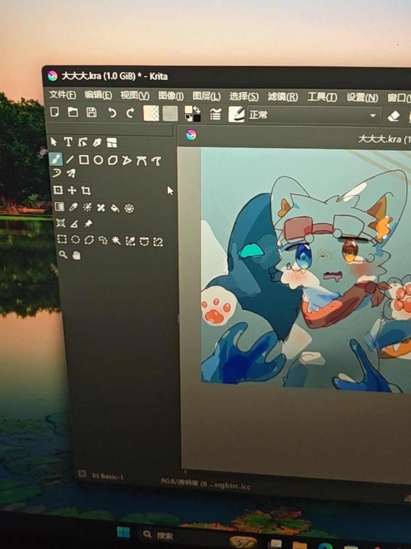Select the Magnetic Selection tool
The image size is (411, 549).
pos(158,242)
